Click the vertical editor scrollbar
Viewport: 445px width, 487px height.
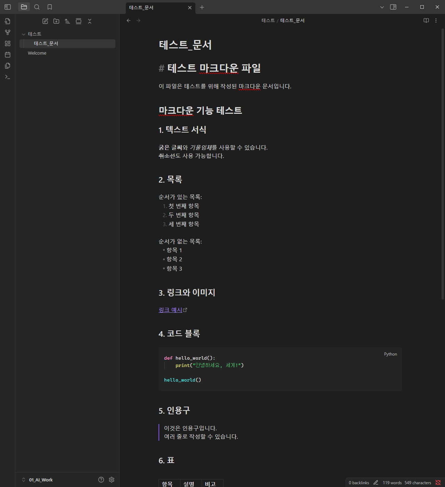click(443, 163)
